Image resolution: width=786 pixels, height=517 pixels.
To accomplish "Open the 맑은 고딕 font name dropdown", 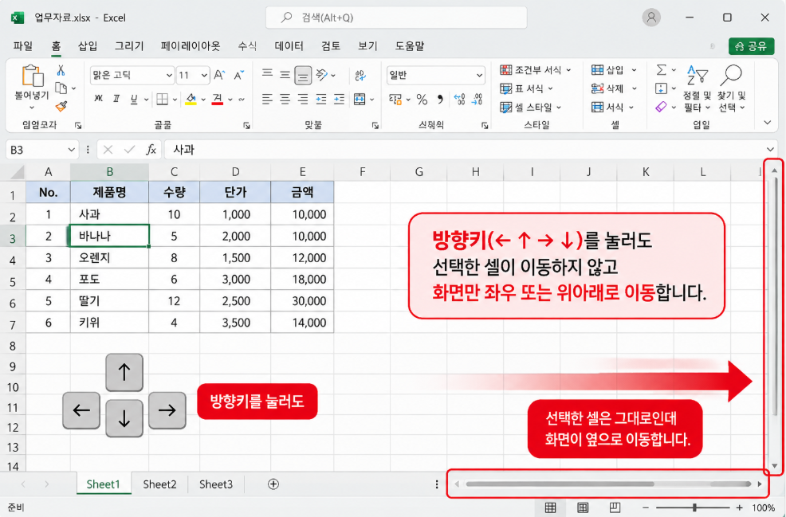I will pos(169,76).
